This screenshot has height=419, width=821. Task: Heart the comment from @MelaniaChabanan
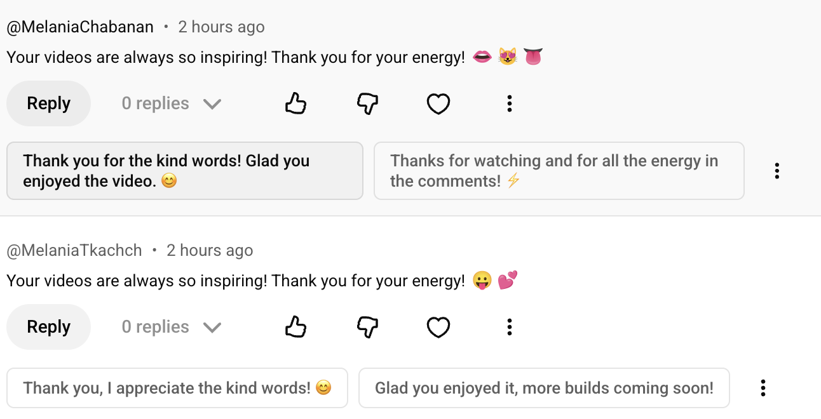point(438,103)
